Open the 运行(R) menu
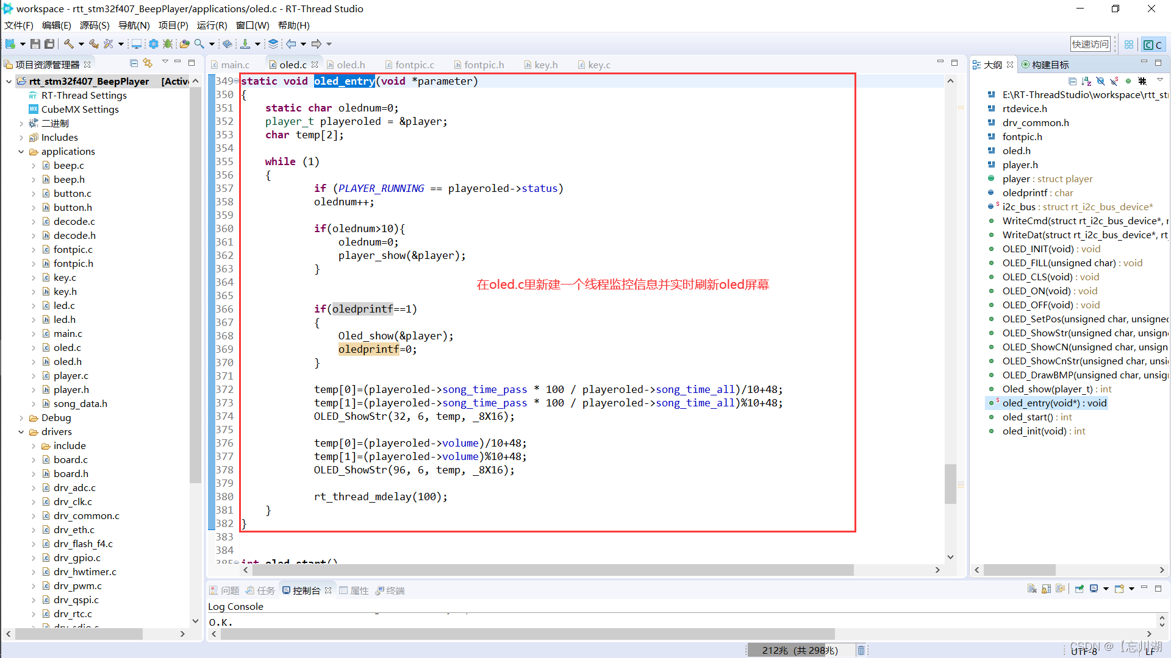Viewport: 1171px width, 658px height. [x=212, y=26]
